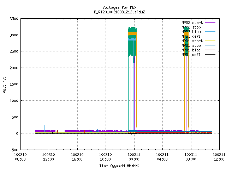Click the red NPD1 bias legend line
226x169 pixels.
point(210,50)
